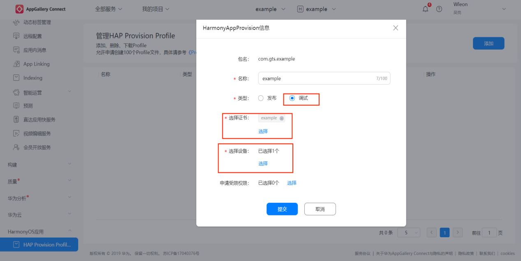
Task: Open App Linking in the sidebar
Action: [36, 64]
